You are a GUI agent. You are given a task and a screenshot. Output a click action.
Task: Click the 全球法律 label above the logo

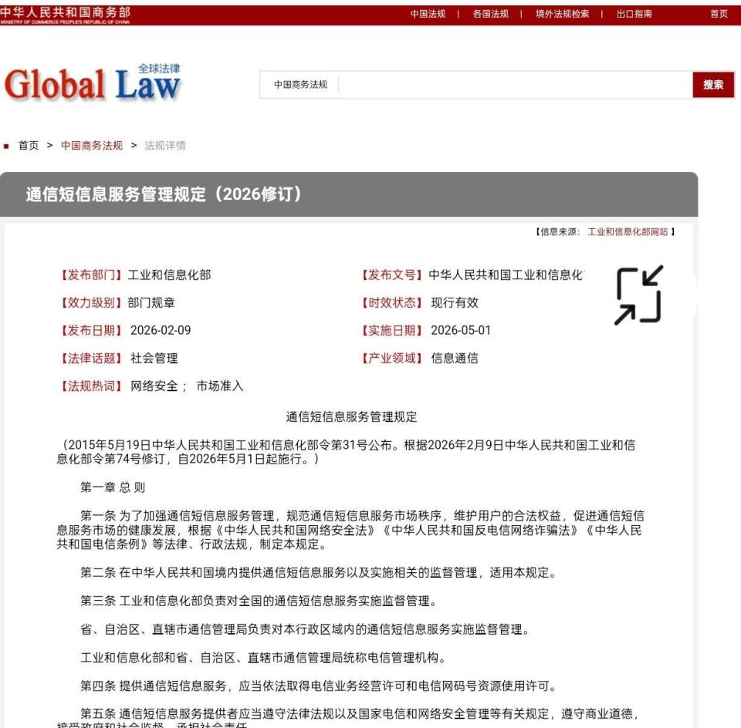click(159, 69)
